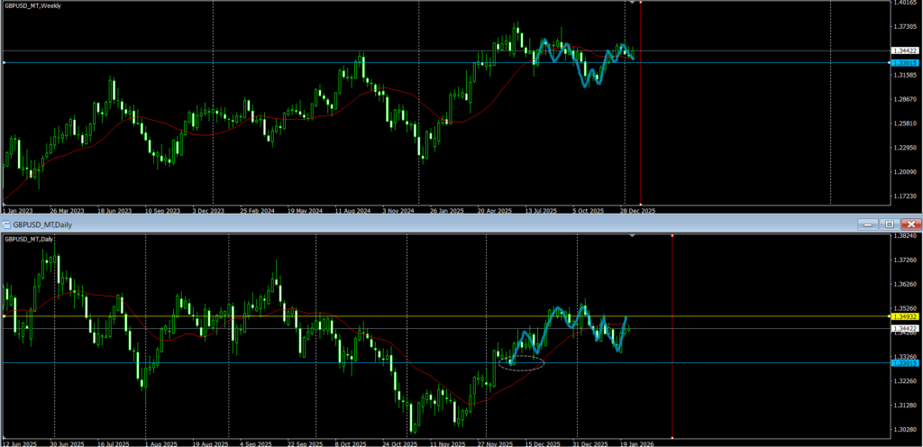Viewport: 923px width, 447px height.
Task: Minimize the GBPUSD_MT,Daily chart window
Action: tap(868, 223)
